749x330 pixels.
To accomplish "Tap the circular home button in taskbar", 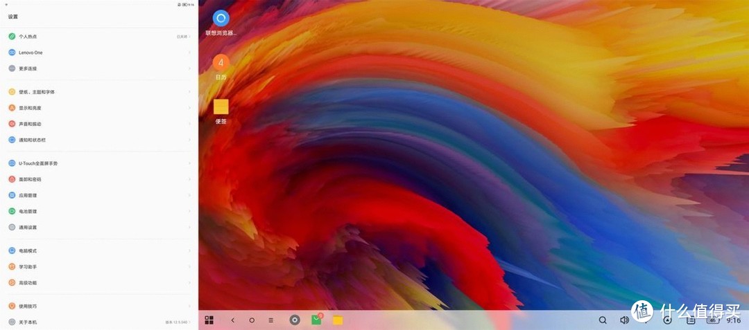I will (x=252, y=320).
